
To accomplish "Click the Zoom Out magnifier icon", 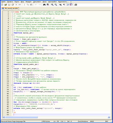I will click(x=56, y=5).
